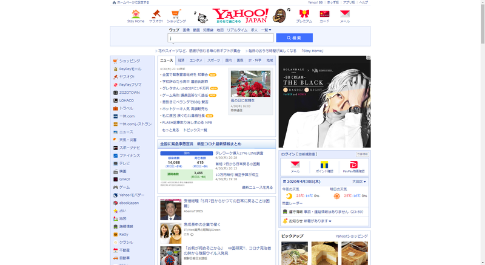The height and width of the screenshot is (265, 485).
Task: Open the Stay Home promo text link
Action: pyautogui.click(x=285, y=51)
